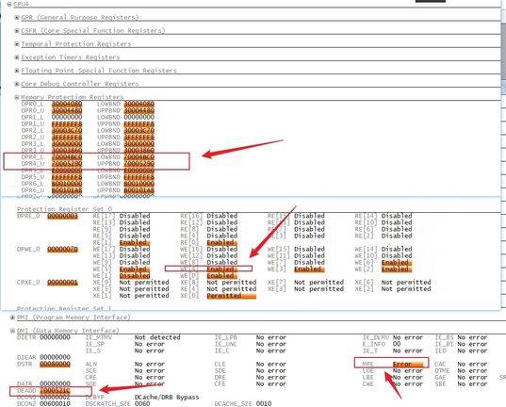Collapse DMI Data Memory Interface section
The height and width of the screenshot is (407, 506).
12,331
